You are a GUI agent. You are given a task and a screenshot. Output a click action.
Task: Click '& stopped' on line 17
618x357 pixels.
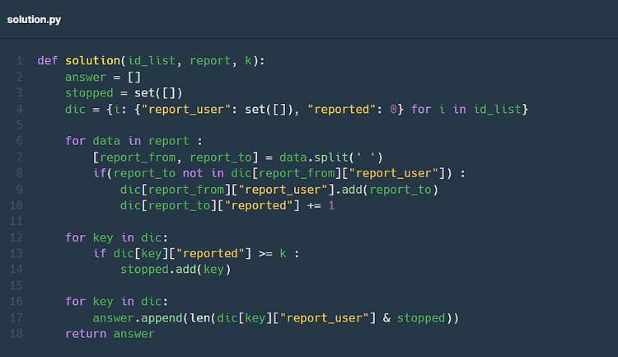point(414,318)
